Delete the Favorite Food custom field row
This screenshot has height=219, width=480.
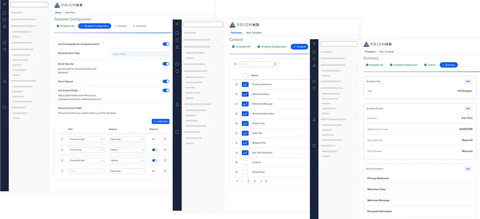165,161
